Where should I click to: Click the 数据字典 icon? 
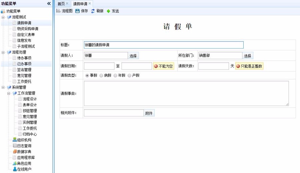[x=15, y=152]
